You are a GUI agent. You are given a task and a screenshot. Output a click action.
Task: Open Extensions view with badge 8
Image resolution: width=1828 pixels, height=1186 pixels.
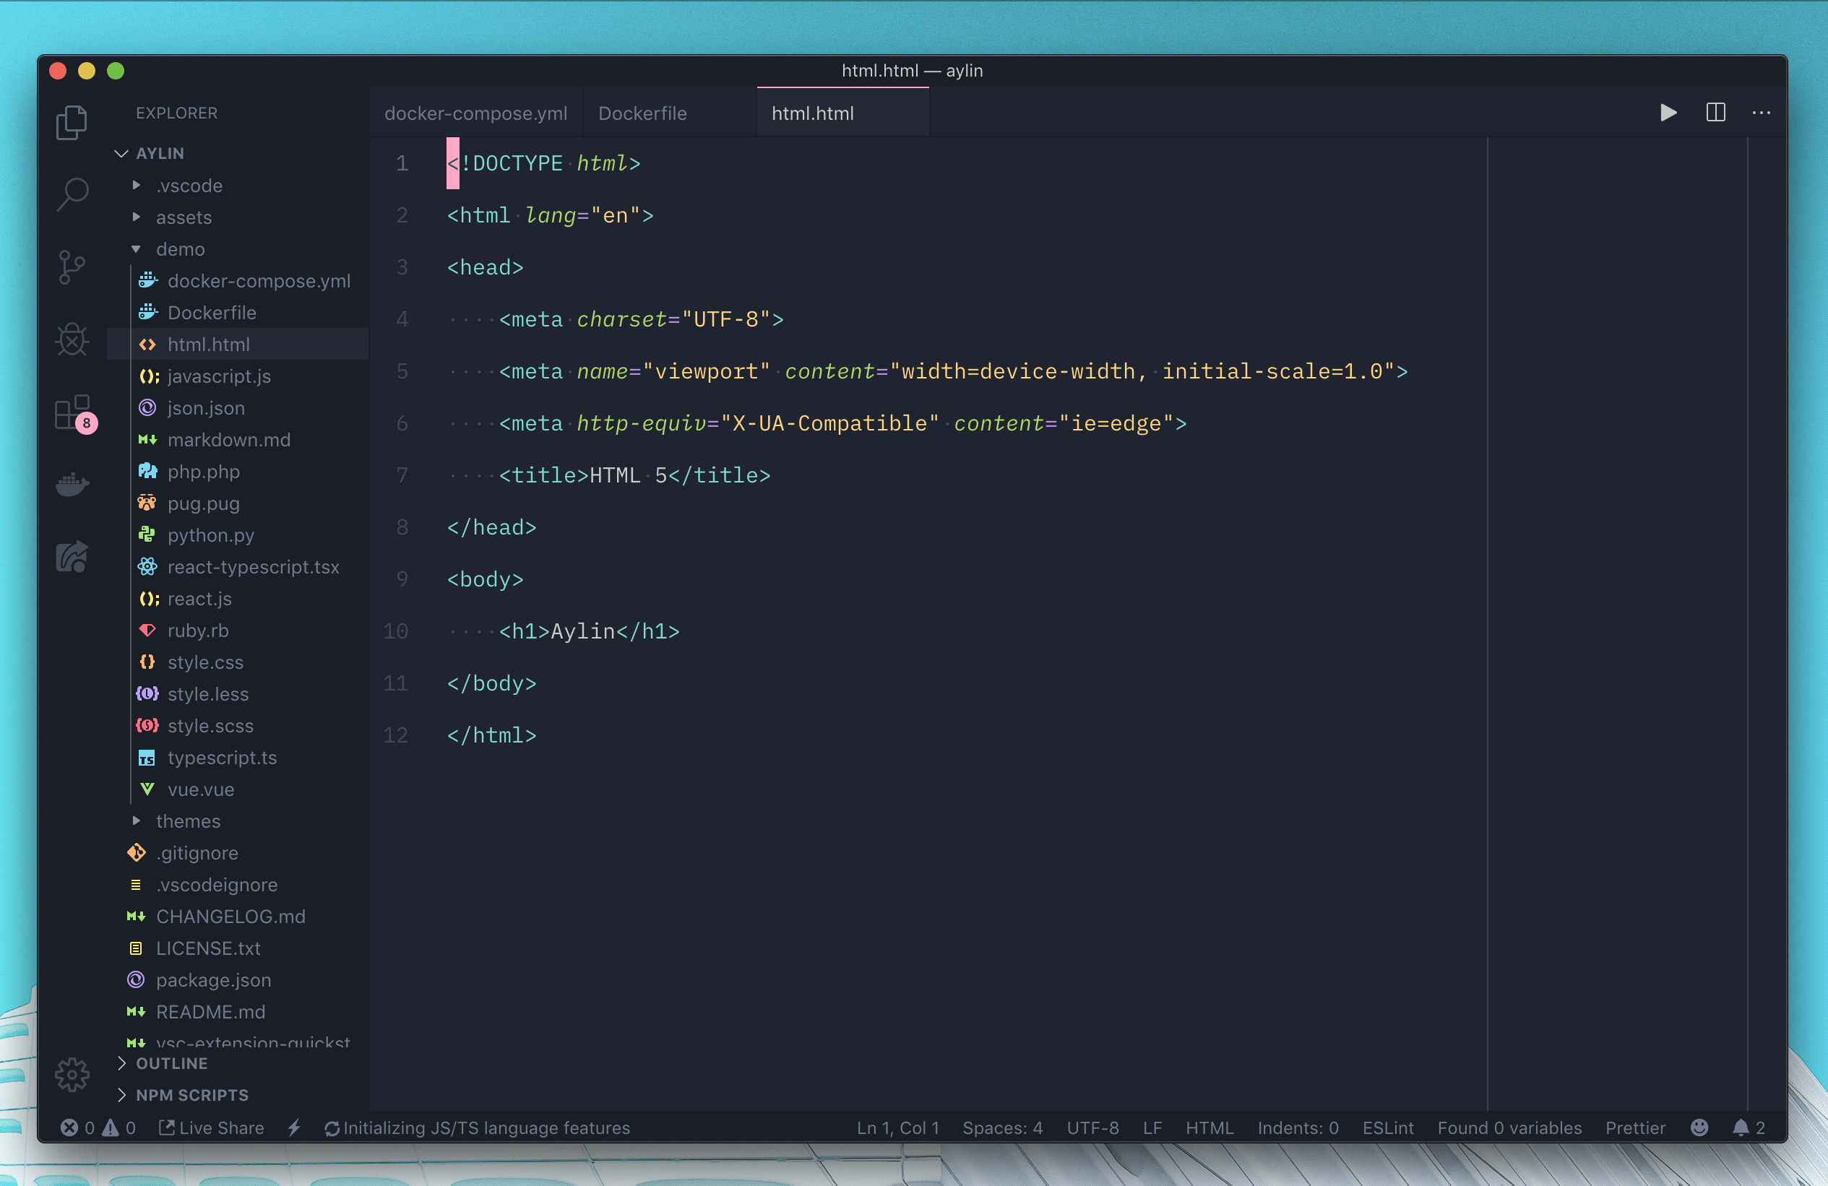tap(74, 413)
